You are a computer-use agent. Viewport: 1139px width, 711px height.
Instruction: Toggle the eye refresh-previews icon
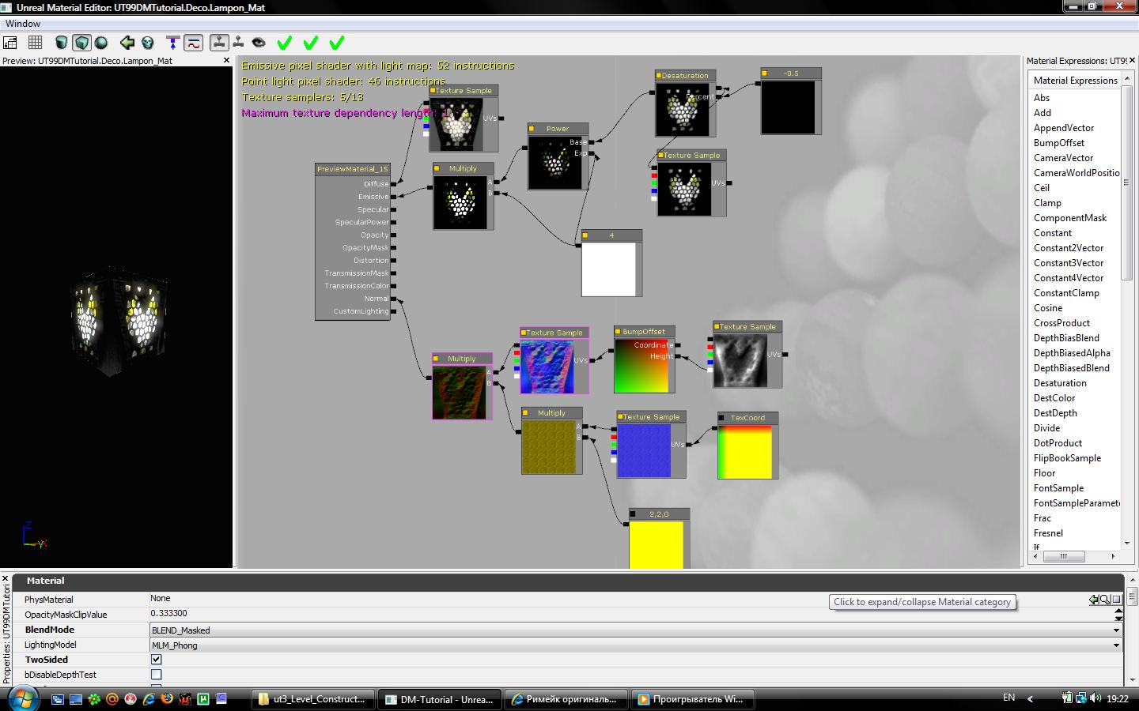tap(259, 43)
